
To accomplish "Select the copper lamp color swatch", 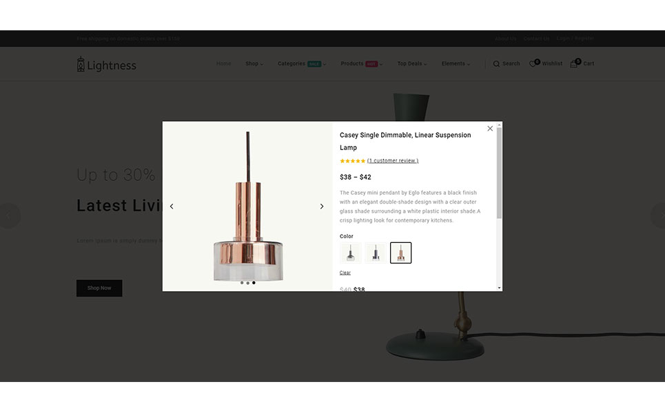I will pos(400,253).
